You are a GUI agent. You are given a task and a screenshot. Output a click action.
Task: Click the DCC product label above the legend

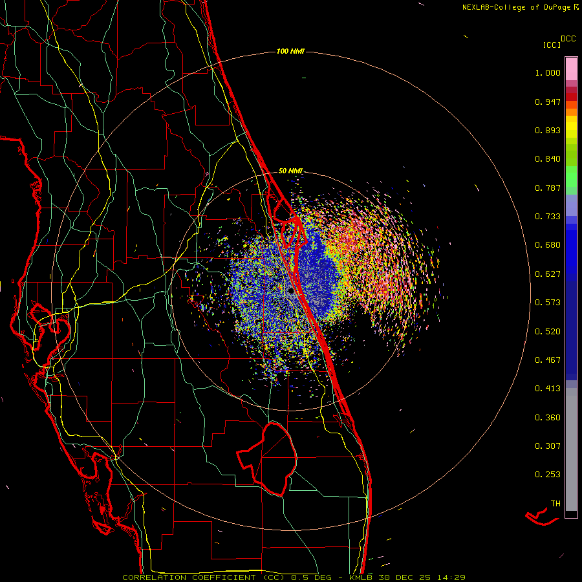568,39
